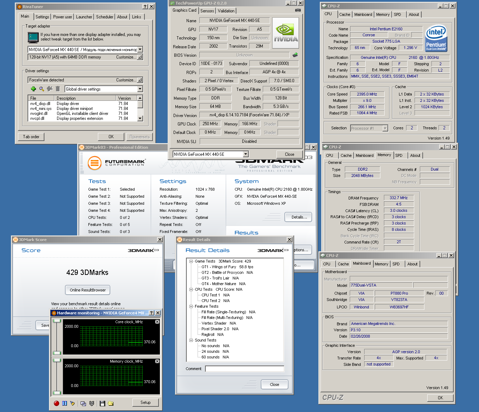Click the Online ResultBrowser button
This screenshot has width=479, height=412.
[88, 290]
